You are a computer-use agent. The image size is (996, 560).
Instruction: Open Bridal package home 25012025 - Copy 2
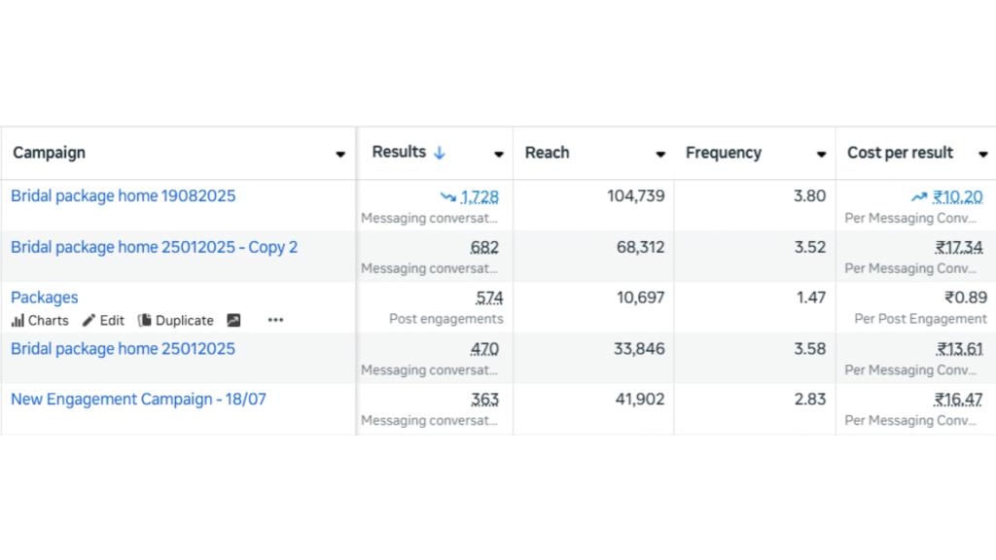pyautogui.click(x=154, y=247)
